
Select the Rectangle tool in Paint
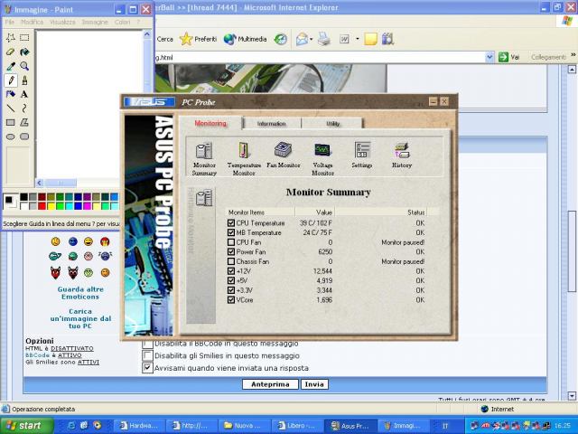[11, 122]
